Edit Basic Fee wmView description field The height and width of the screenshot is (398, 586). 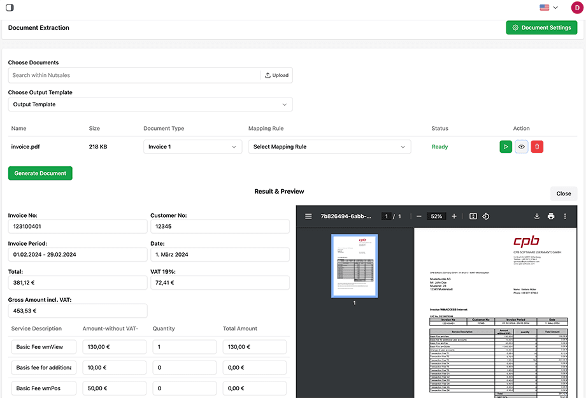coord(44,347)
